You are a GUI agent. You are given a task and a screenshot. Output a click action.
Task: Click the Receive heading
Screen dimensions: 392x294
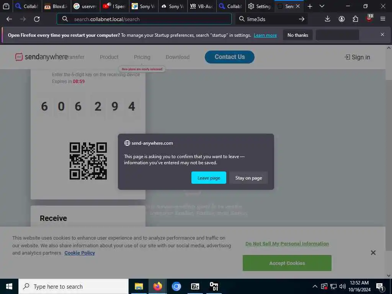(53, 218)
